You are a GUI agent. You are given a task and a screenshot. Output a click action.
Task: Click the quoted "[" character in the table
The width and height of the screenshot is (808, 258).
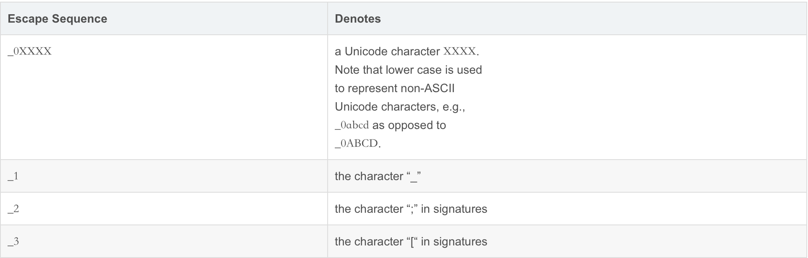(x=412, y=242)
